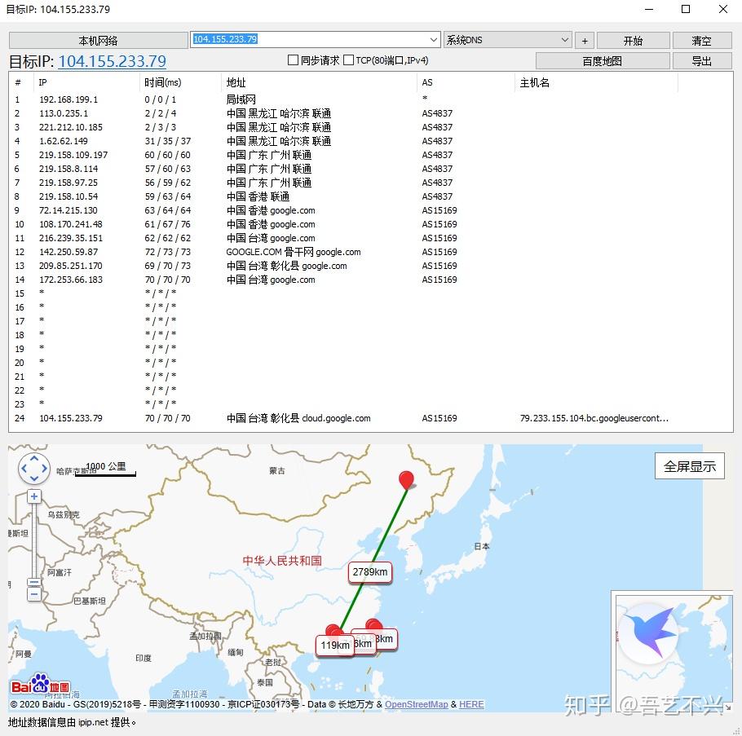Screen dimensions: 742x736
Task: Click the map pan direction control
Action: (34, 469)
